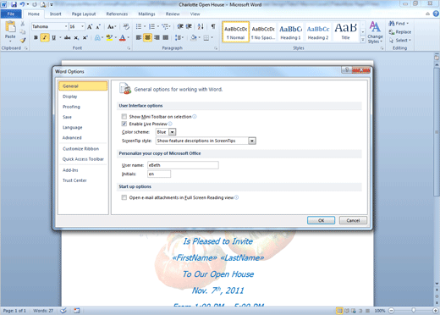The width and height of the screenshot is (440, 315).
Task: Click Cancel in Word Options dialog
Action: tap(353, 220)
